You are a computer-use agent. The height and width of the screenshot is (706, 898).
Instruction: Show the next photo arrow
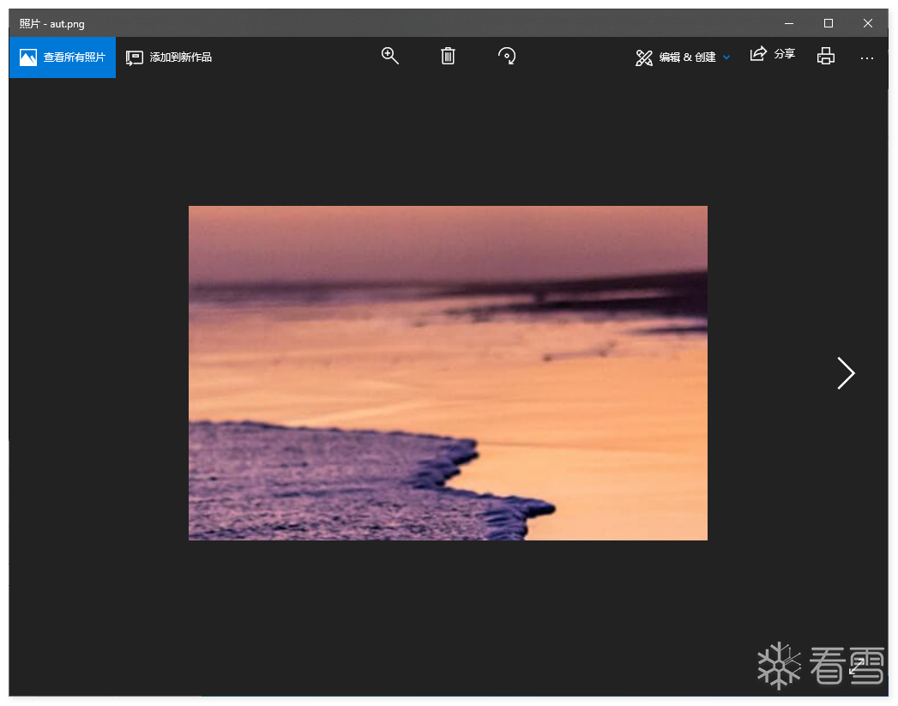click(x=846, y=373)
